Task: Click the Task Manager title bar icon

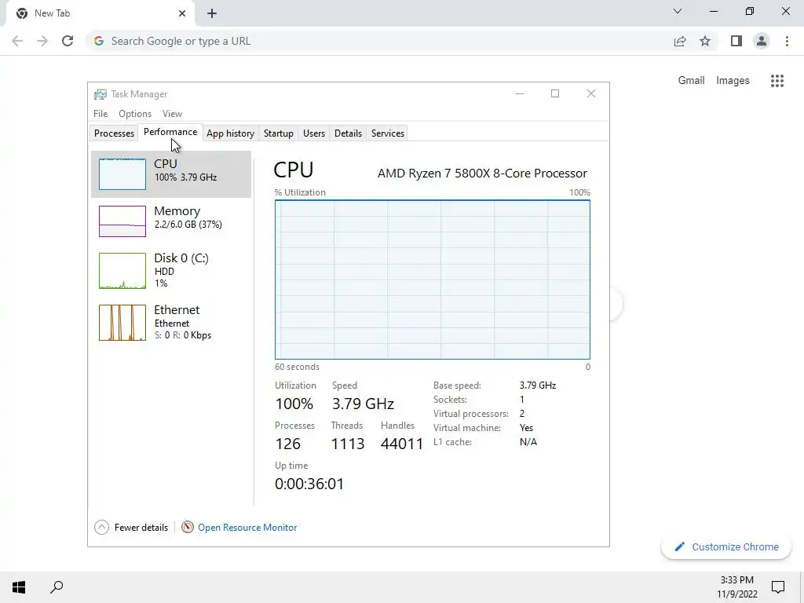Action: pos(100,94)
